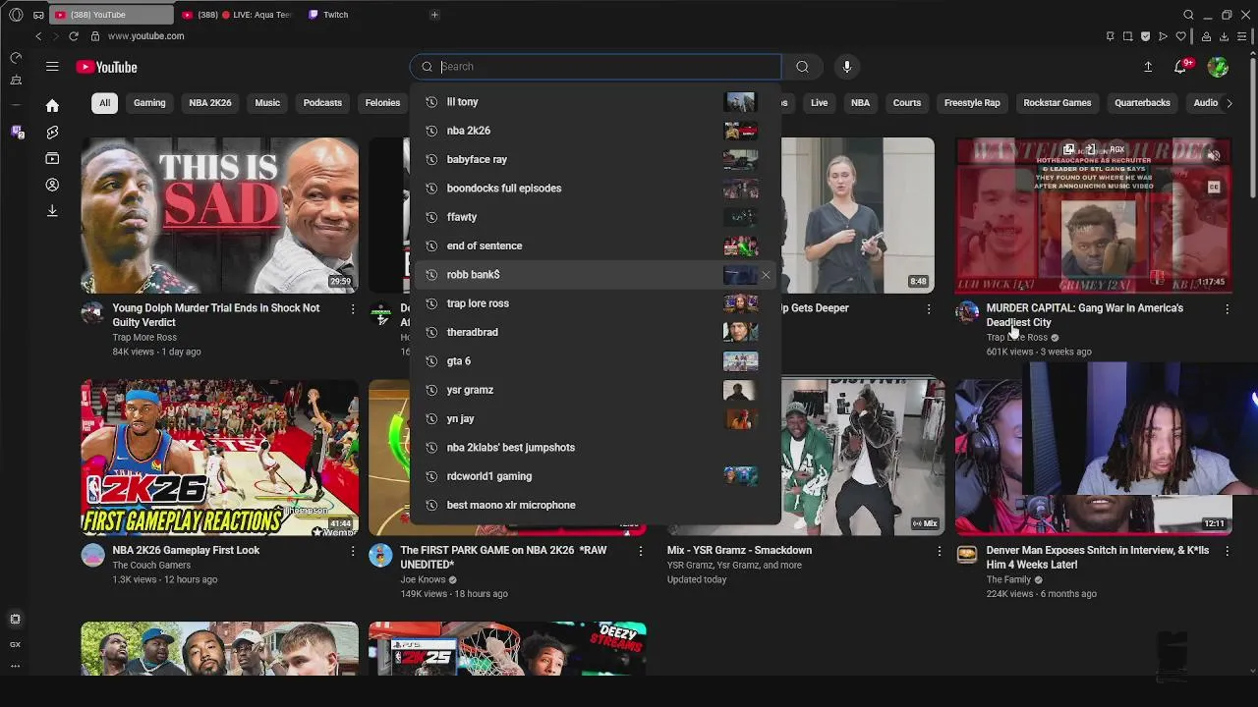Select the Gaming filter chip
Image resolution: width=1258 pixels, height=707 pixels.
coord(149,103)
